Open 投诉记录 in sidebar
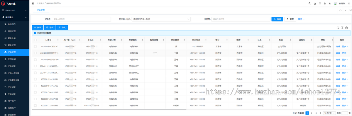Image resolution: width=352 pixels, height=116 pixels. (15, 94)
